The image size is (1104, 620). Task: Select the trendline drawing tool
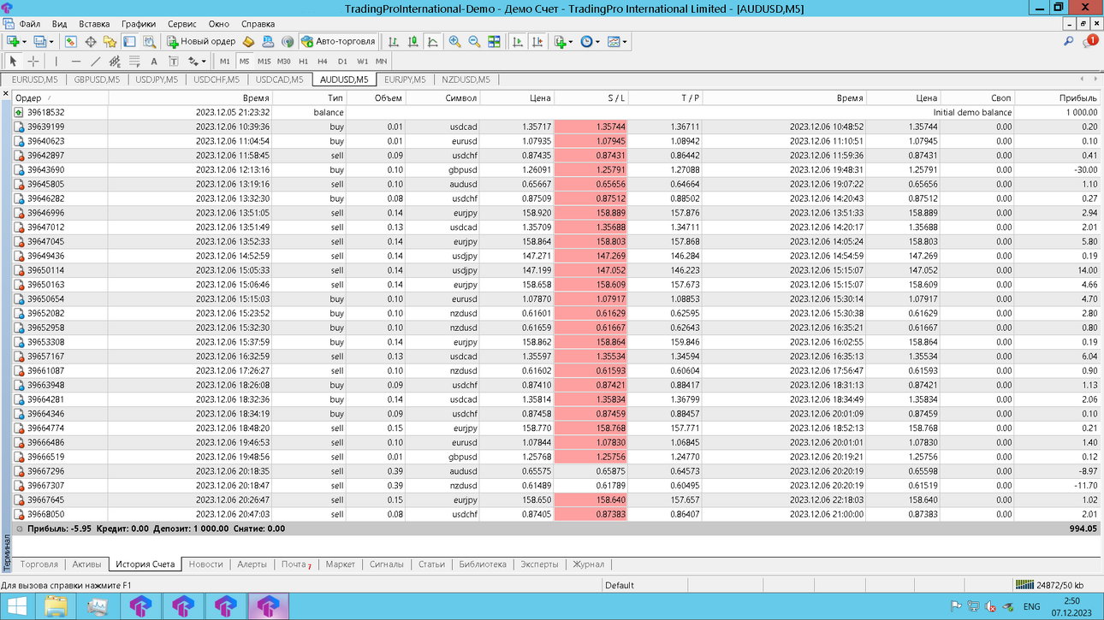point(96,62)
